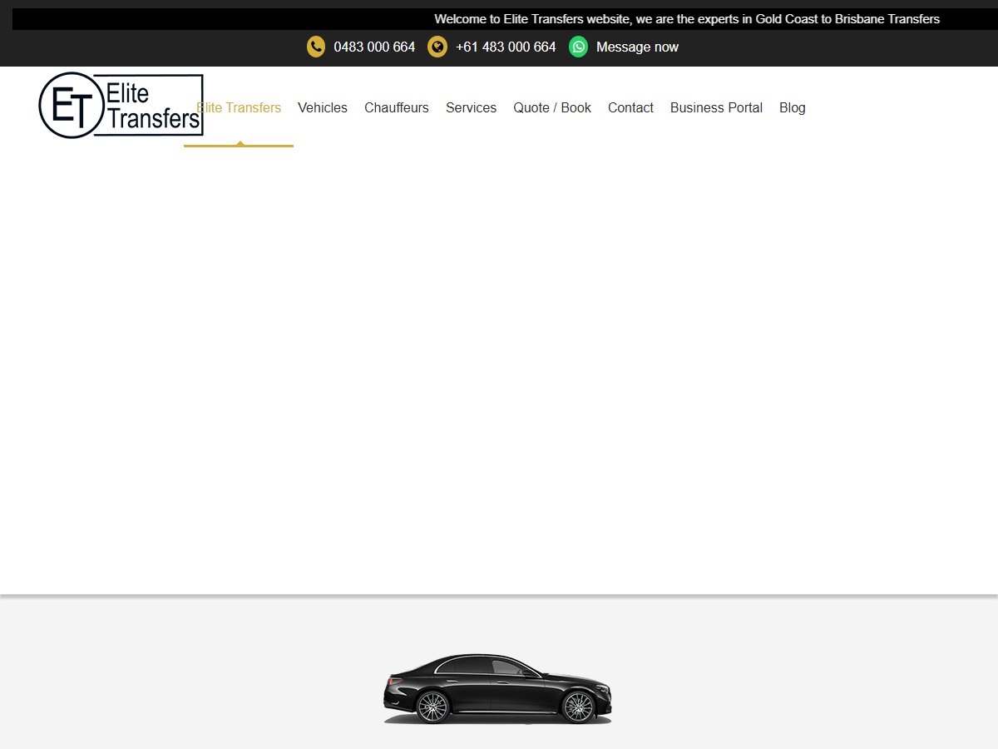Screen dimensions: 998x749
Task: Open the Message now WhatsApp link
Action: tap(637, 47)
